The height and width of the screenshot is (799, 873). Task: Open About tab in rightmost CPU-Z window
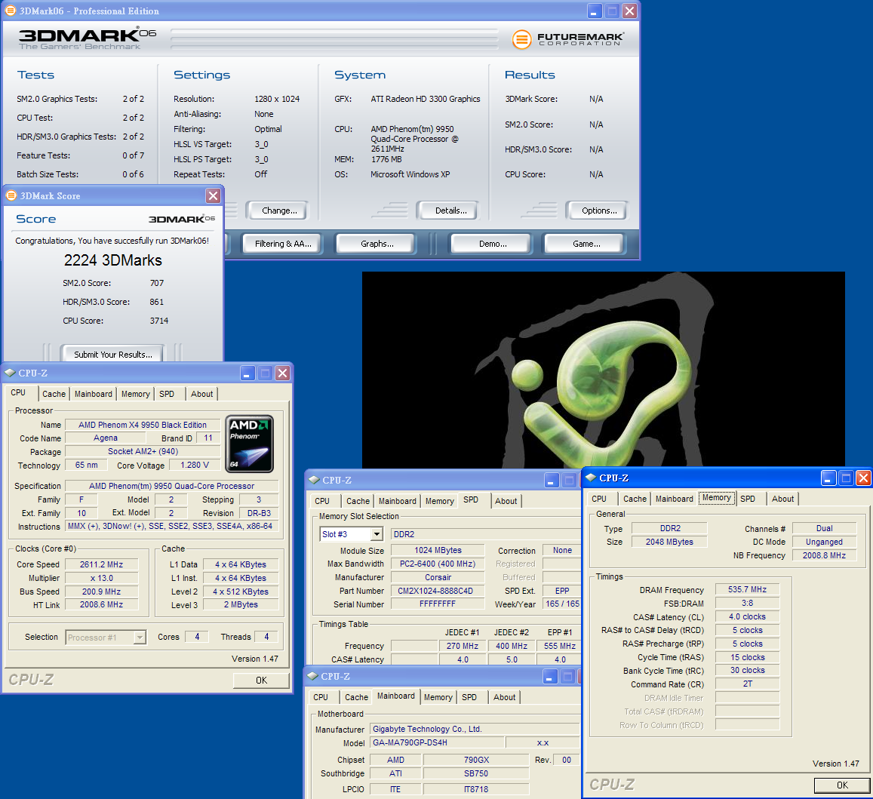(x=782, y=499)
